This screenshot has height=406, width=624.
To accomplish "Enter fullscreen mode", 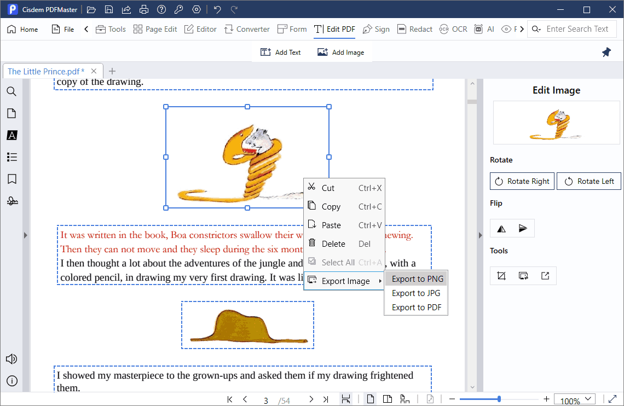I will 613,399.
